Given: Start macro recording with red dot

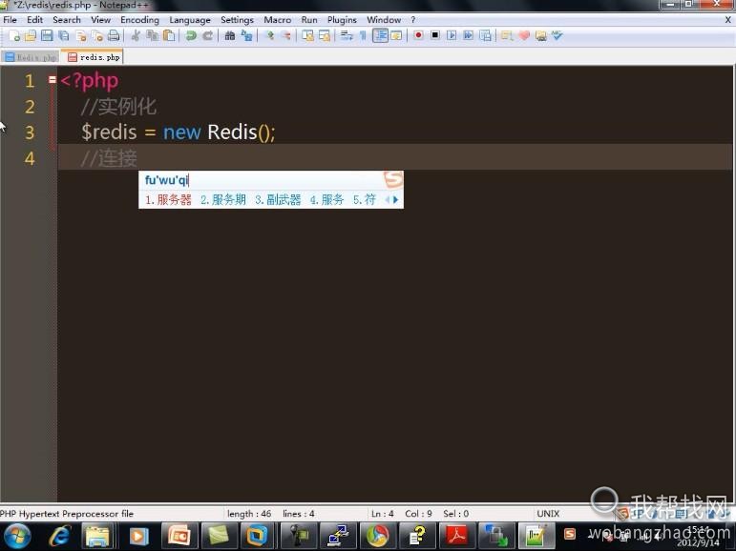Looking at the screenshot, I should pyautogui.click(x=418, y=35).
